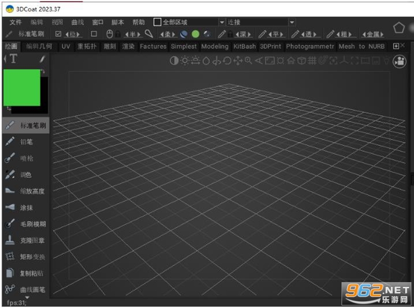Toggle the 全部区域 checkbox box
Image resolution: width=414 pixels, height=308 pixels.
tap(157, 22)
